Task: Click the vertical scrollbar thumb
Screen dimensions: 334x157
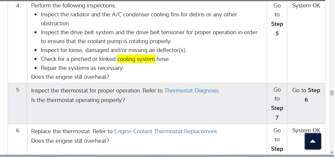Action: pyautogui.click(x=332, y=93)
